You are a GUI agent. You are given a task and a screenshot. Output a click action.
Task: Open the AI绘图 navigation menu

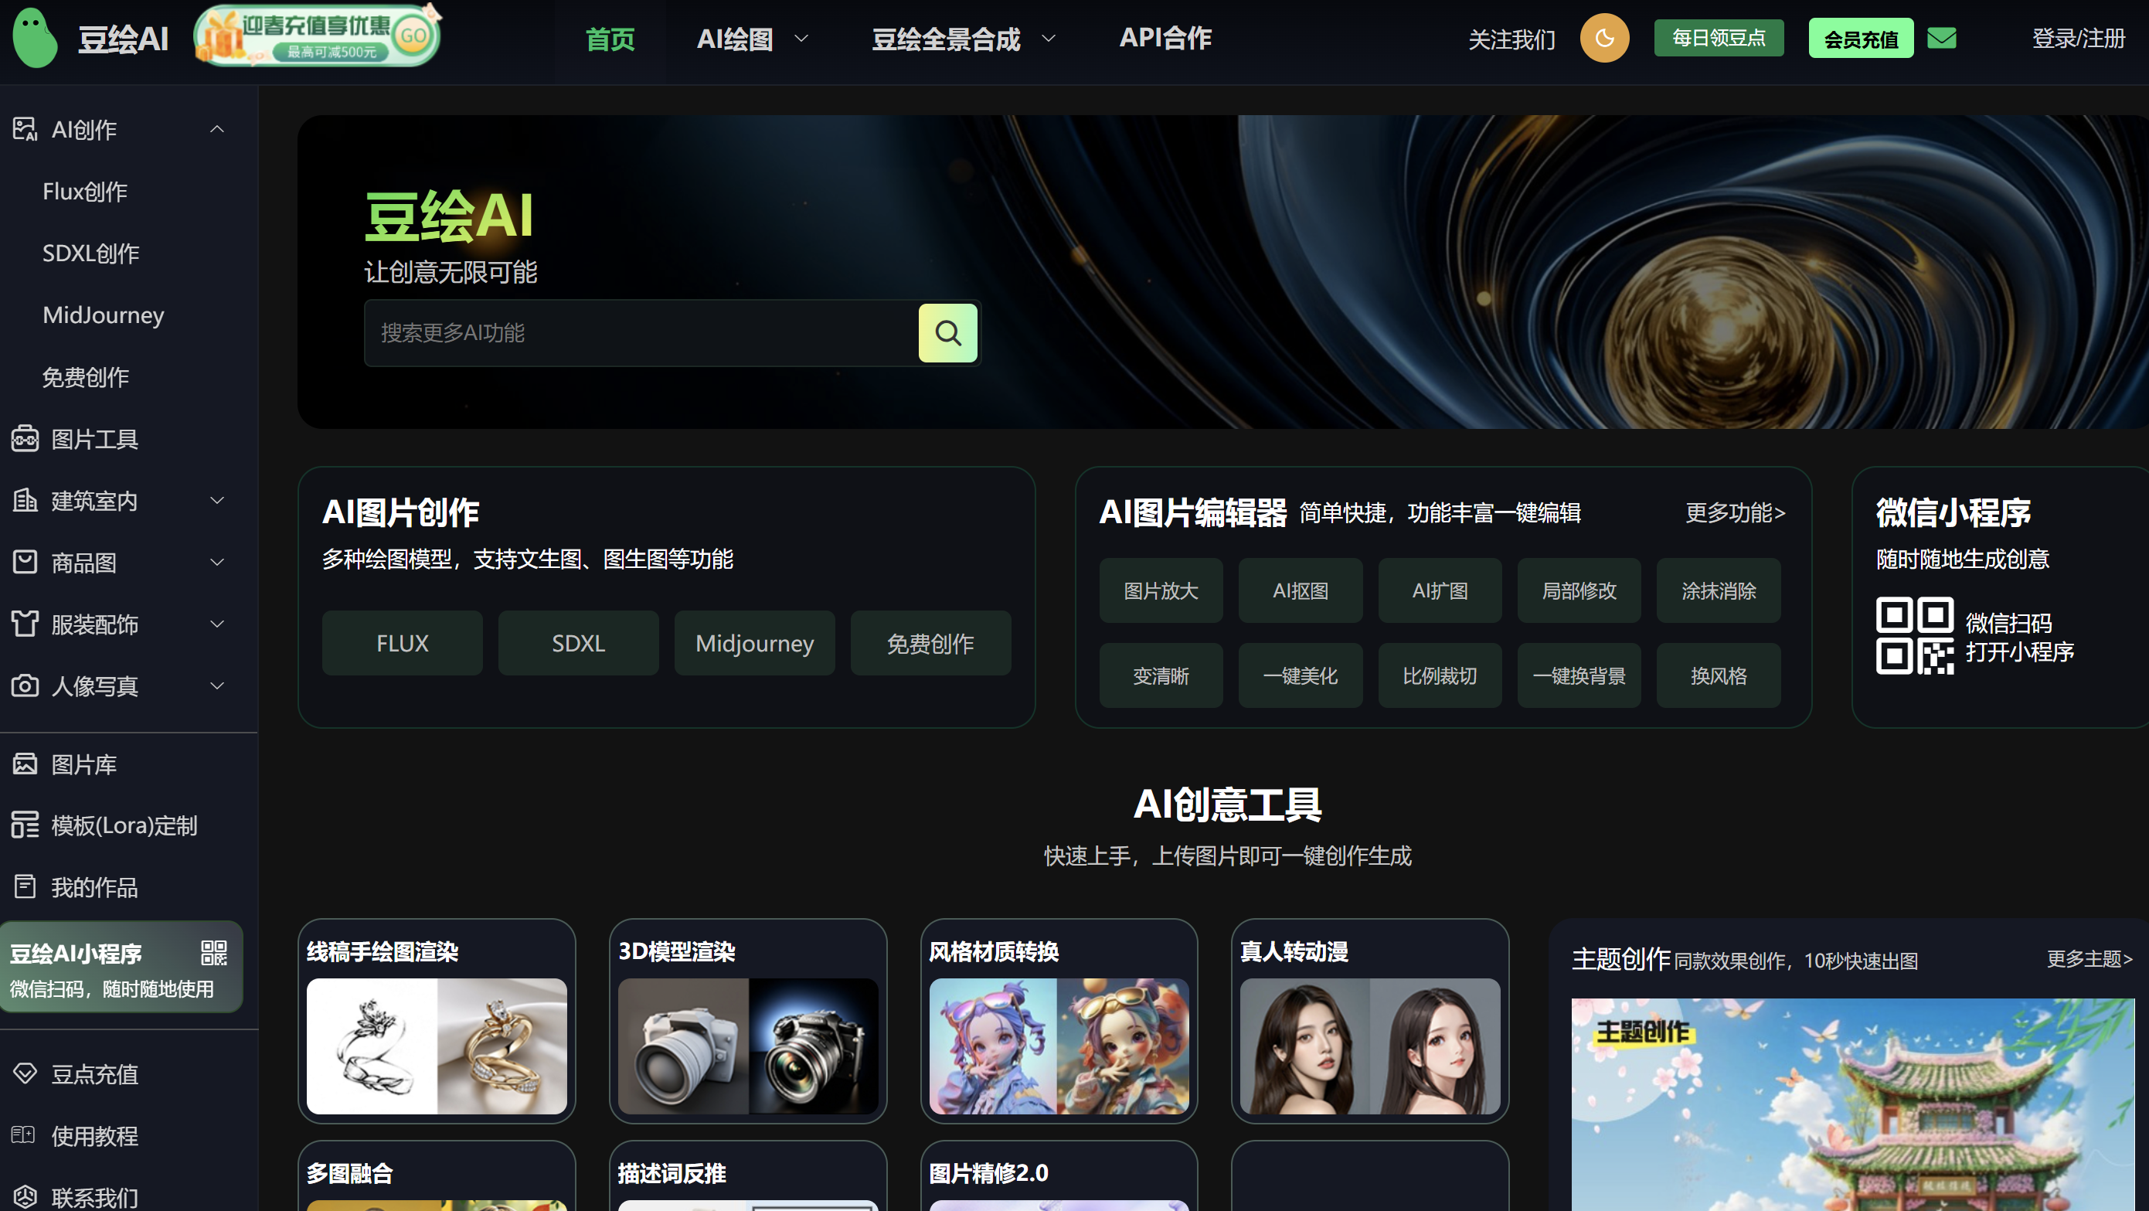click(x=734, y=39)
